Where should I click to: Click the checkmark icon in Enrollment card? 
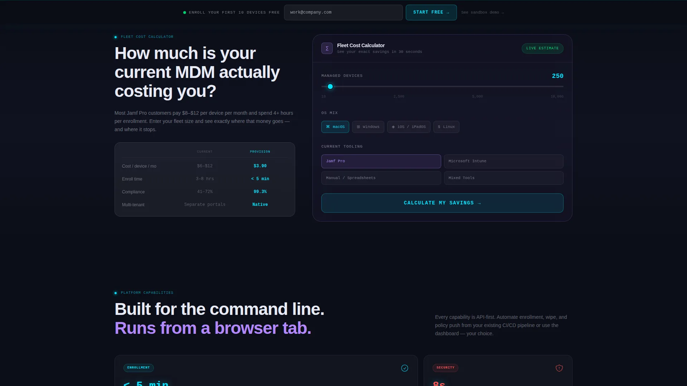pyautogui.click(x=405, y=368)
